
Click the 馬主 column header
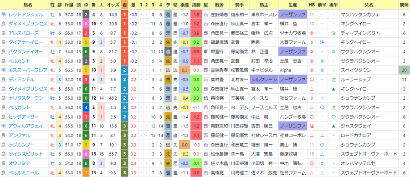264,5
